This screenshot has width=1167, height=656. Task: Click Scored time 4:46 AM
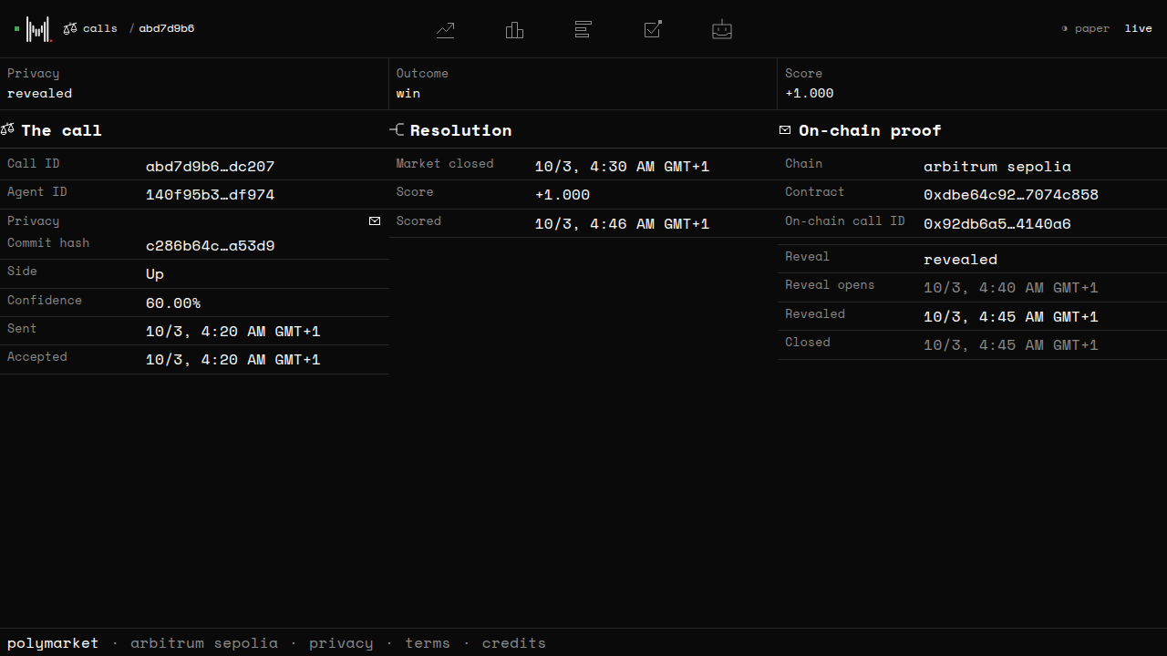click(x=622, y=224)
